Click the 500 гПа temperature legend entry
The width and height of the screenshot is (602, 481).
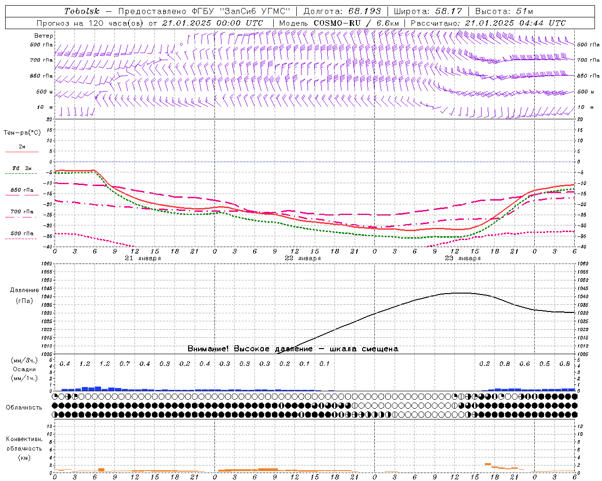pyautogui.click(x=22, y=233)
